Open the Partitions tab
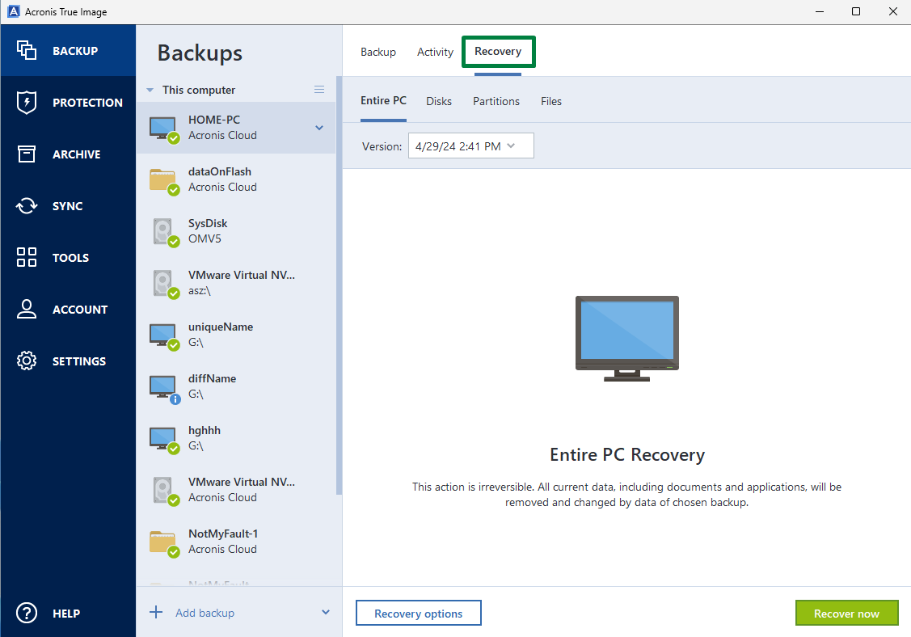Image resolution: width=911 pixels, height=637 pixels. click(x=496, y=101)
